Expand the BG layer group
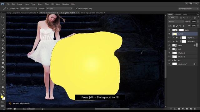 (x=173, y=60)
